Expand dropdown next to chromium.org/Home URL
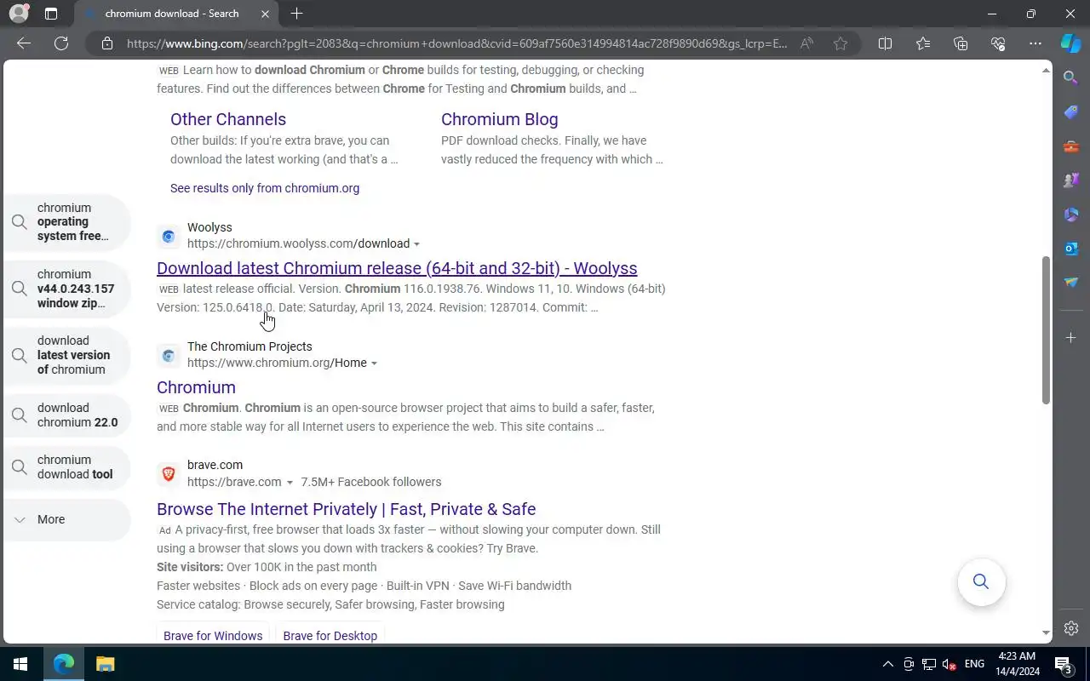Viewport: 1090px width, 681px height. (374, 363)
